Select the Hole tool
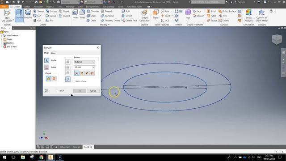286x161 pixels. click(75, 14)
